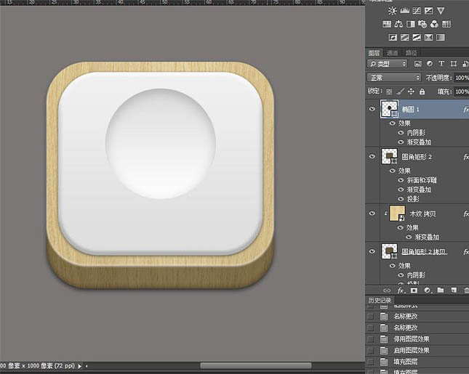Image resolution: width=469 pixels, height=374 pixels.
Task: Click the new group folder icon
Action: click(440, 290)
